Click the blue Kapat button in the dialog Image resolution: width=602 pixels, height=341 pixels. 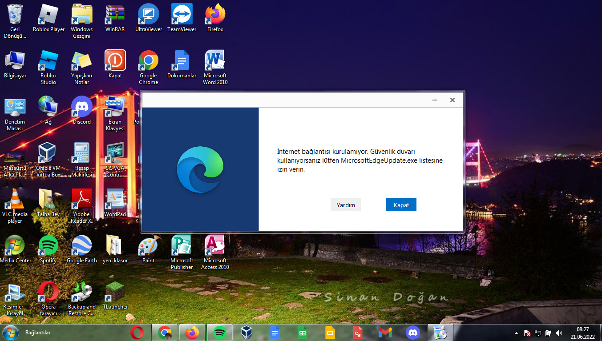click(x=401, y=205)
